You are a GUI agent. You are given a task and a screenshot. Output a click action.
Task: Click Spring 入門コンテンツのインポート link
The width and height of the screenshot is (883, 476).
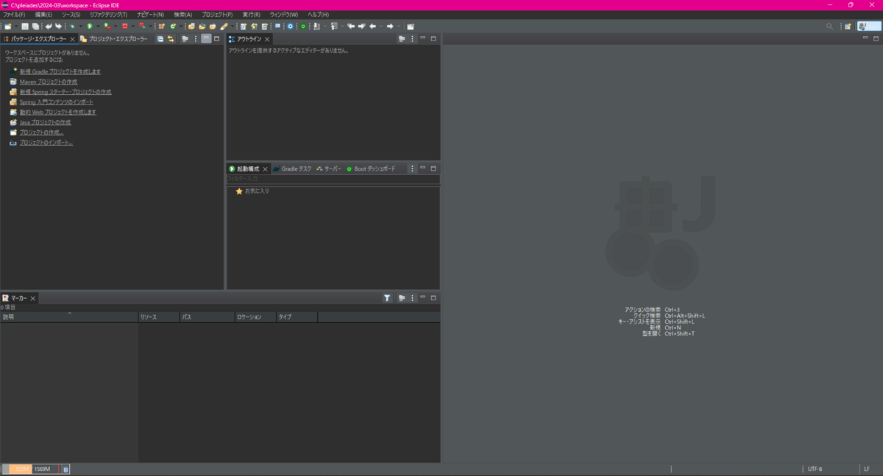pyautogui.click(x=57, y=102)
